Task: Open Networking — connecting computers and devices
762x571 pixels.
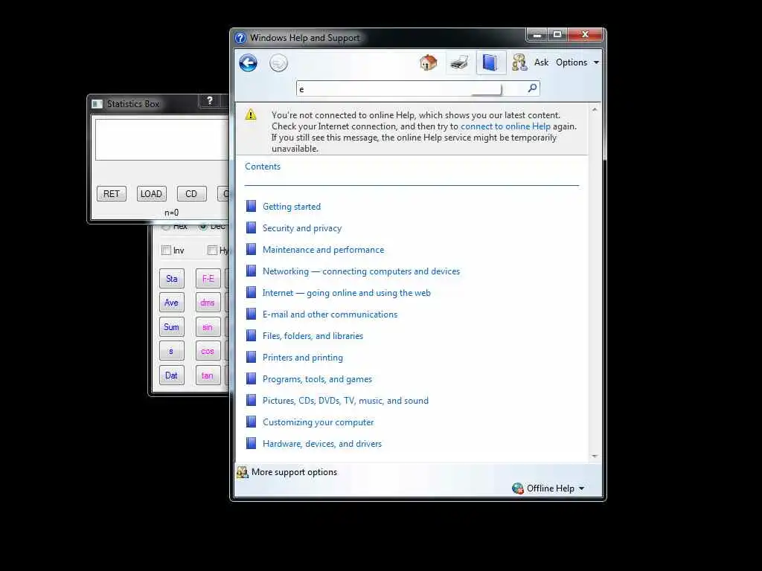Action: click(361, 271)
